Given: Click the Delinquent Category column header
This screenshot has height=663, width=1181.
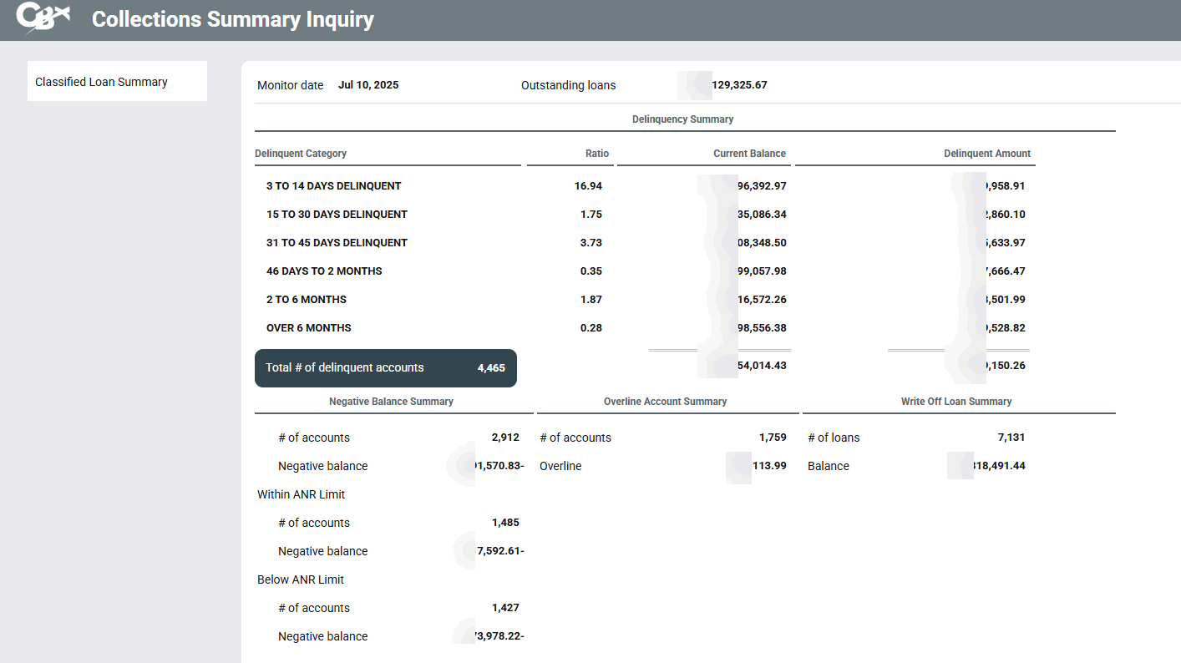Looking at the screenshot, I should pyautogui.click(x=301, y=154).
